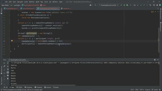Open the warnings indicator in the editor corner

click(x=152, y=12)
